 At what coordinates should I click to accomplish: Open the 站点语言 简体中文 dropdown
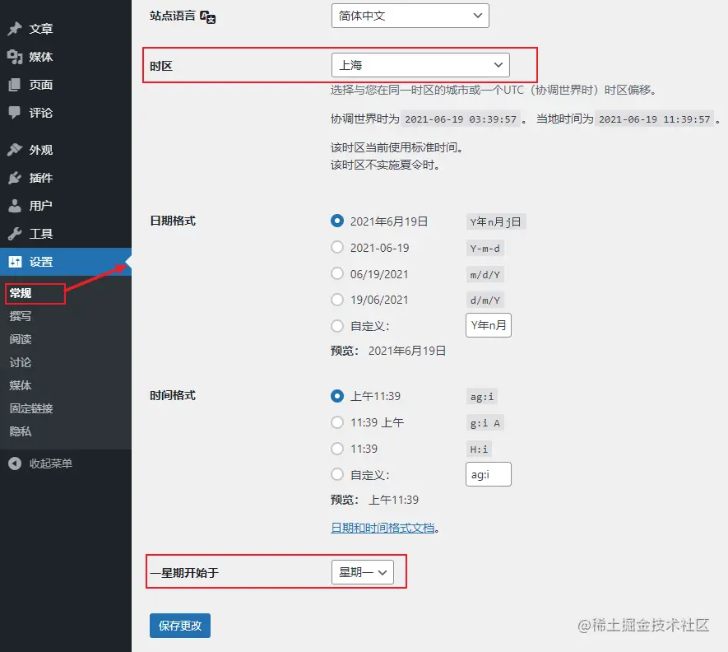click(x=410, y=16)
